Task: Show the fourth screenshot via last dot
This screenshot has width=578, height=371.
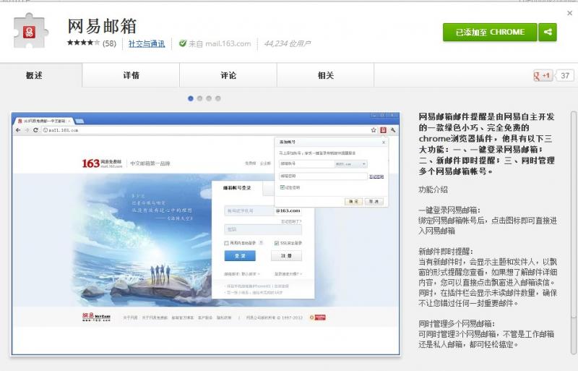Action: [218, 98]
